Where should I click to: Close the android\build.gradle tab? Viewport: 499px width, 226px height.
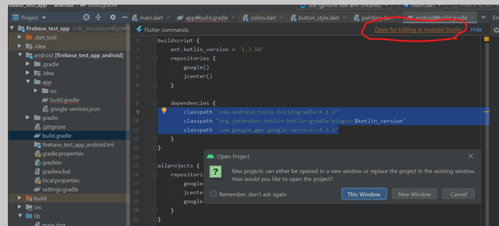pyautogui.click(x=472, y=17)
